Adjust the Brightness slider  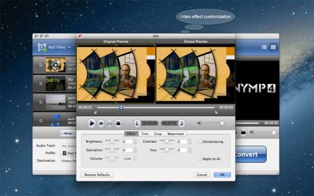[x=112, y=142]
